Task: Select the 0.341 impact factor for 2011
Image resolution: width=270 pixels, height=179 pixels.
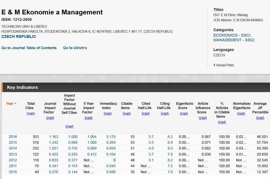Action: point(54,166)
